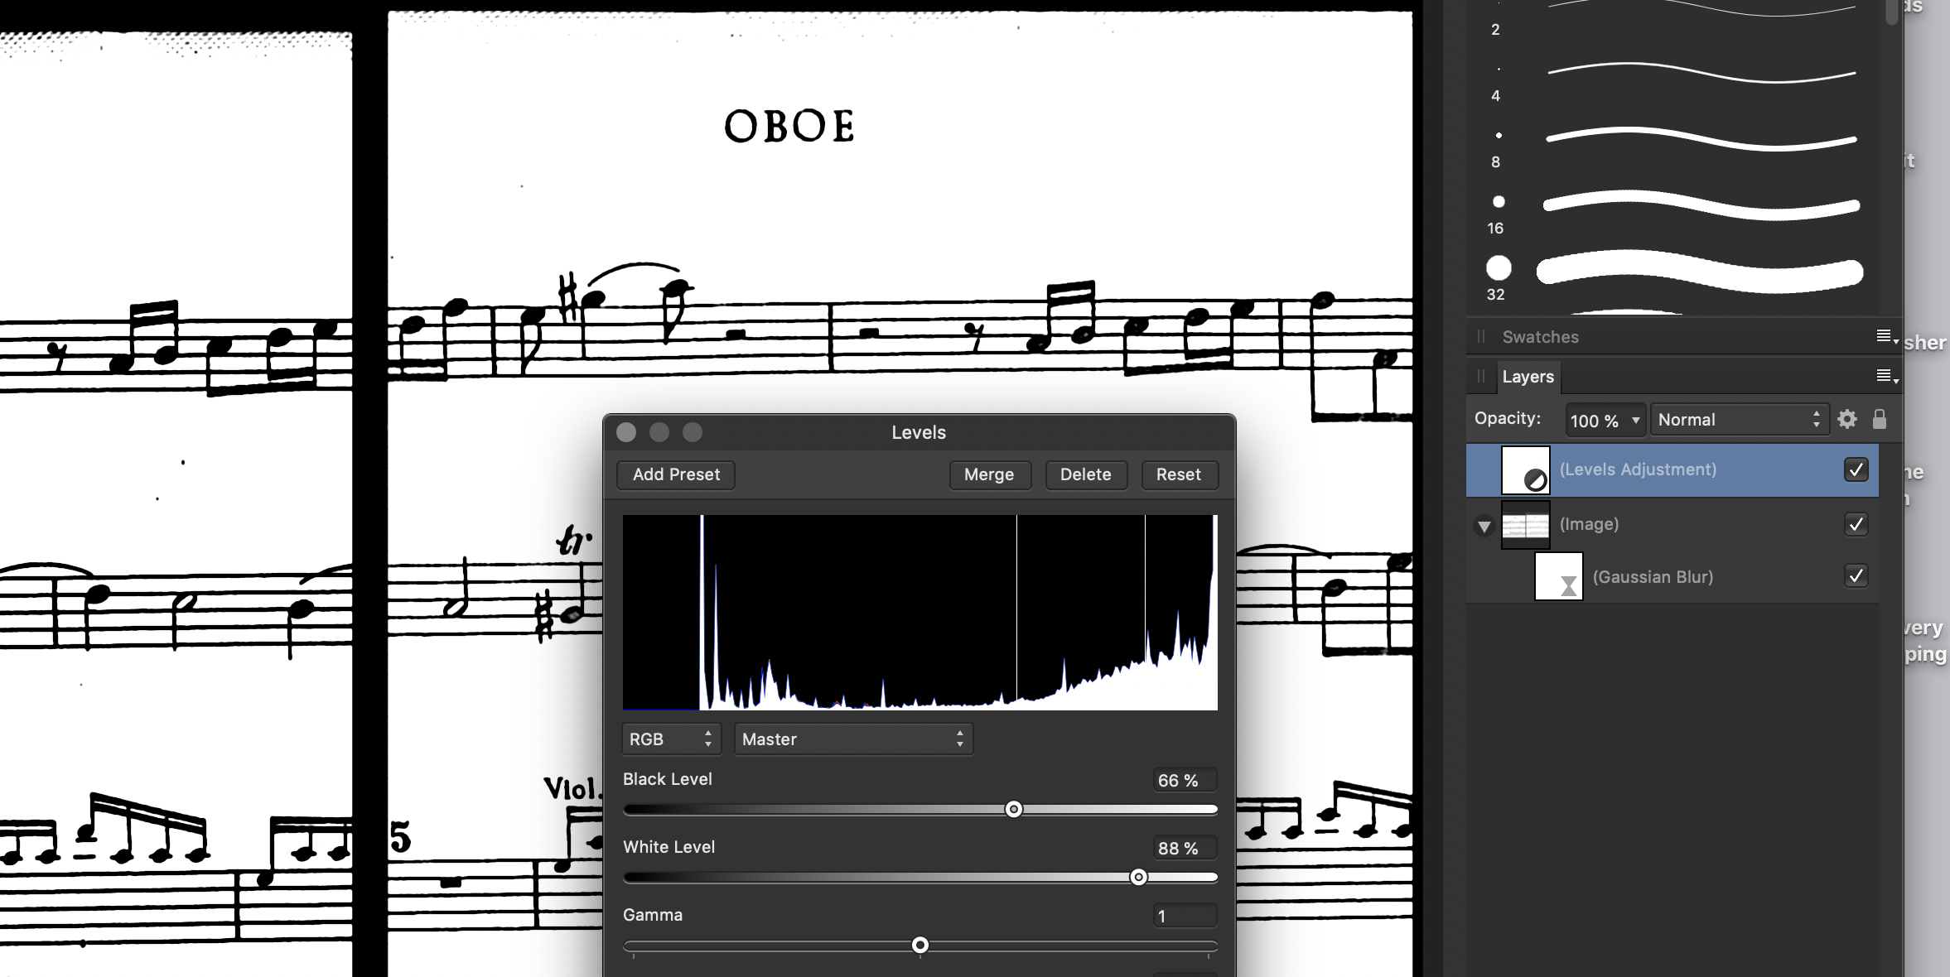Click the Black Level 66 % field

(1185, 780)
